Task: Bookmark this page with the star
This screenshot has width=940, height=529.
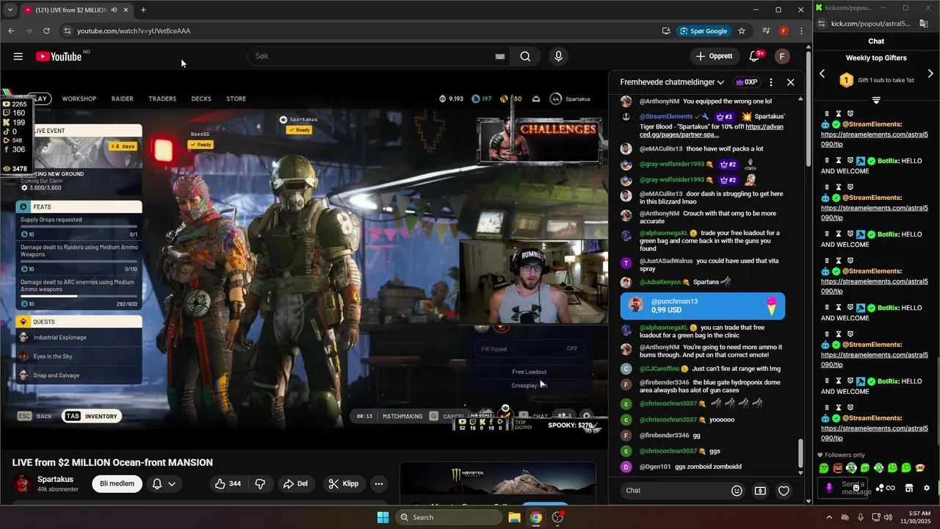Action: pos(742,31)
